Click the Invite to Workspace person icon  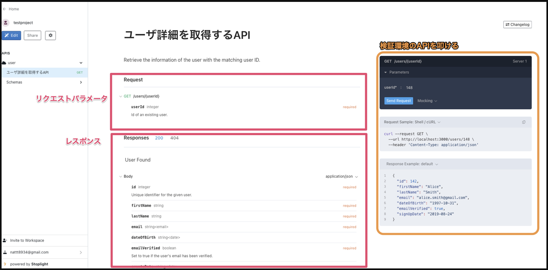[x=5, y=240]
